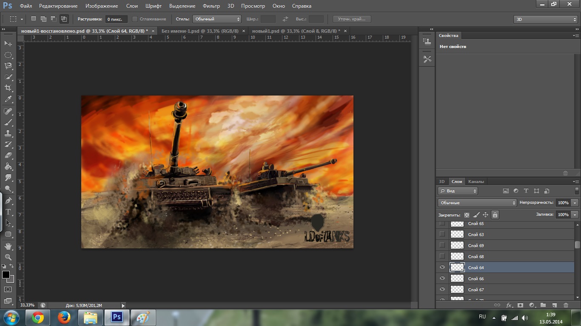Show layer Слой 68
The image size is (581, 326).
(442, 256)
